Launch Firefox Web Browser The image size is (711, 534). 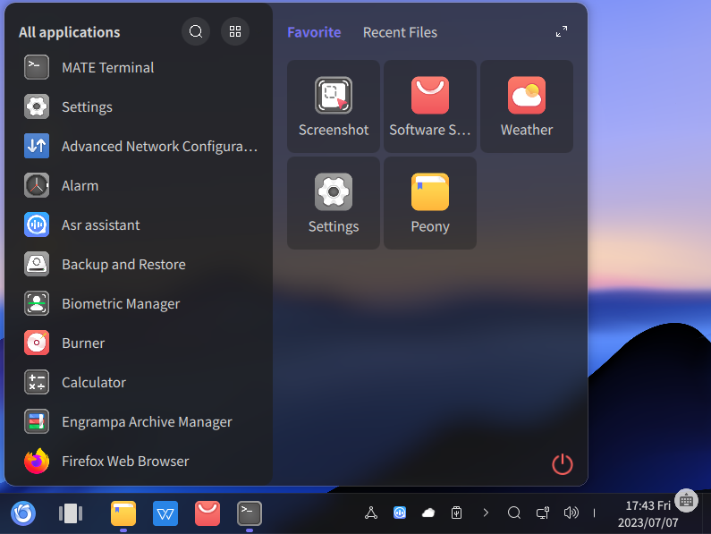[138, 461]
